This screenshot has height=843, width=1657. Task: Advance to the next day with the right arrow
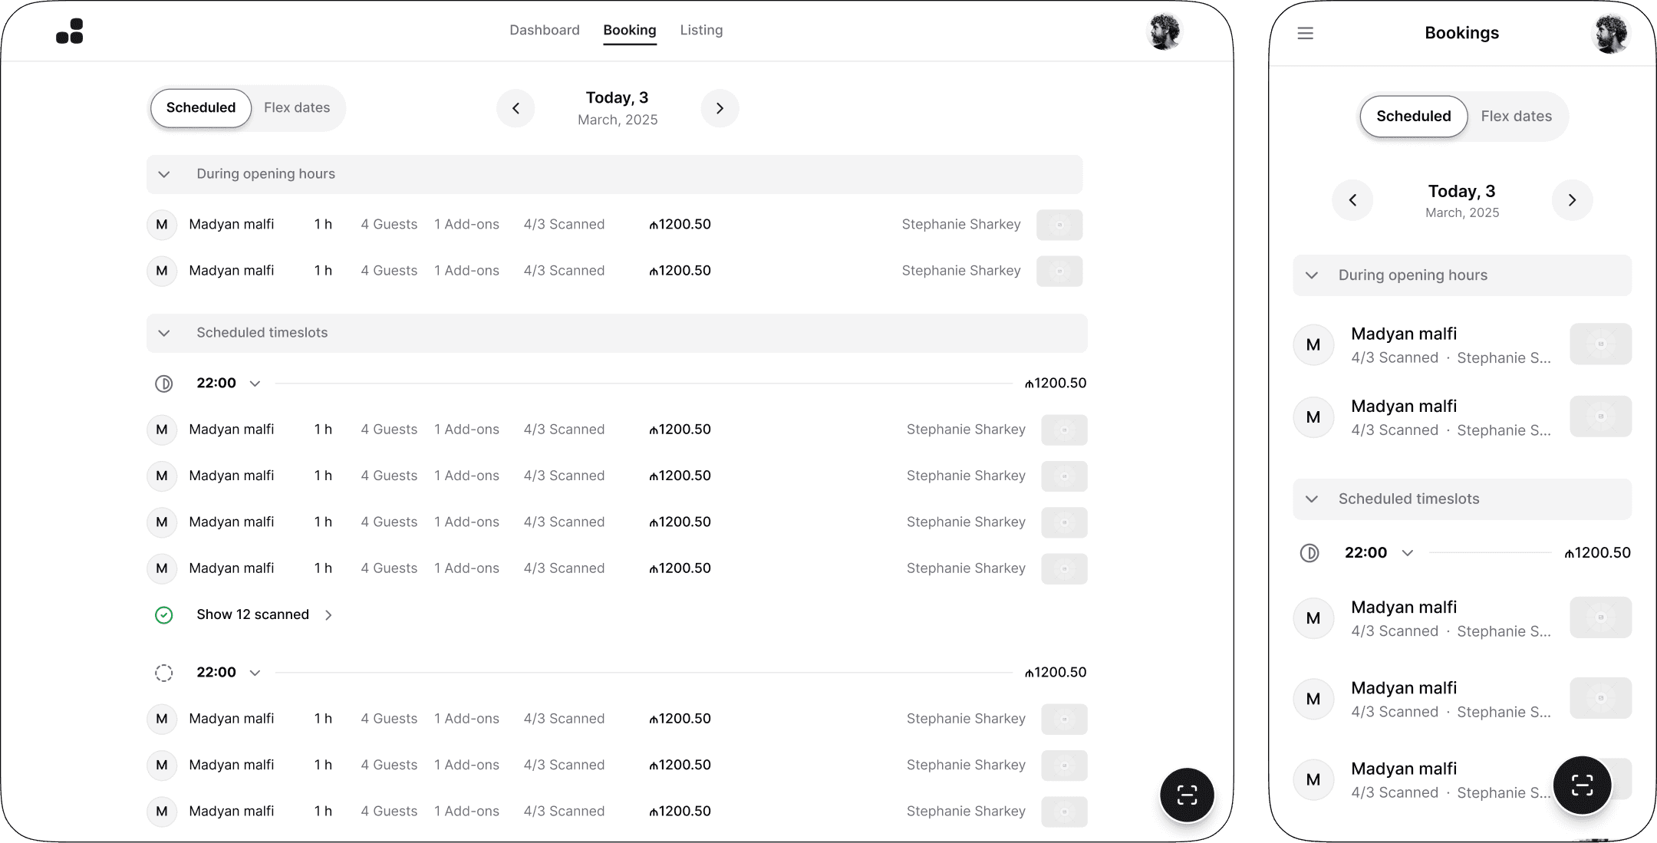[x=719, y=108]
